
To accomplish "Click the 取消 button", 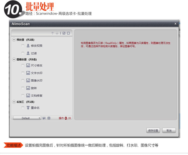I will 169,130.
